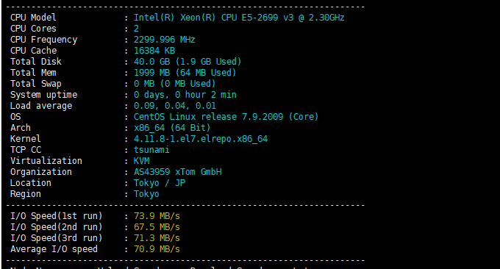Select the Average I/O speed label
This screenshot has height=269, width=500.
54,249
